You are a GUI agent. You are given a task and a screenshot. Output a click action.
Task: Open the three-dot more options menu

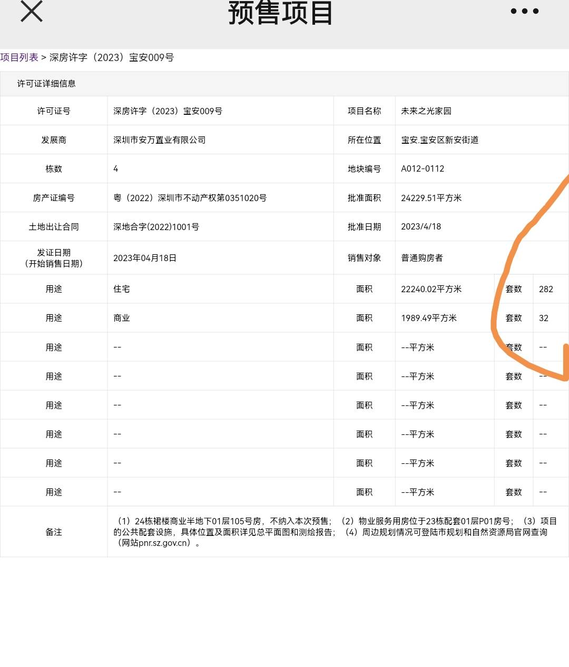tap(524, 11)
